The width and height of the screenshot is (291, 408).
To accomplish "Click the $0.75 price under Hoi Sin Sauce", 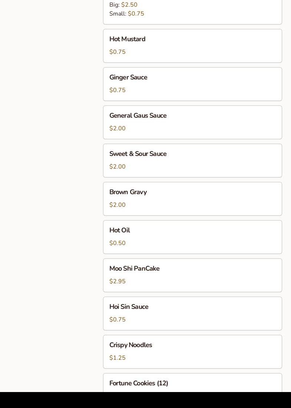I will point(118,320).
